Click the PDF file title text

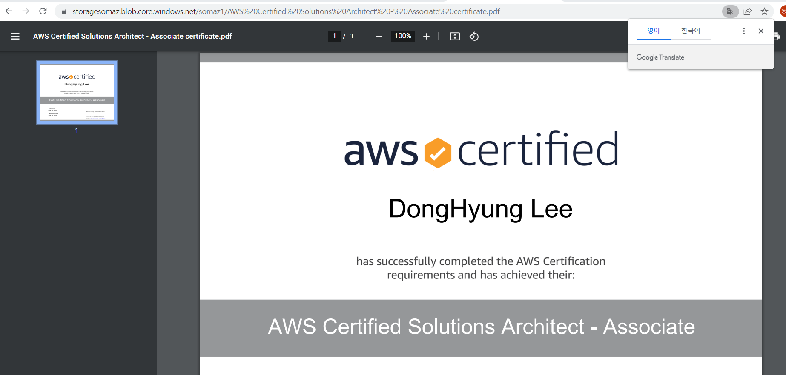(132, 37)
